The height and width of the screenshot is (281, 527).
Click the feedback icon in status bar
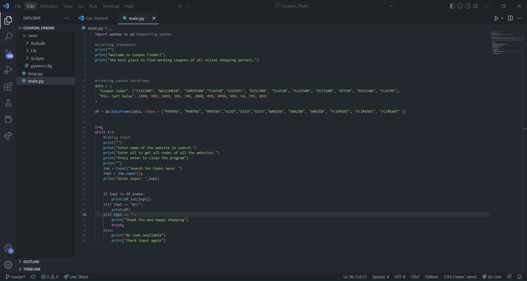click(509, 277)
